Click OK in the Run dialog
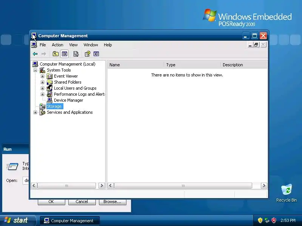Image resolution: width=302 pixels, height=226 pixels. click(x=51, y=202)
